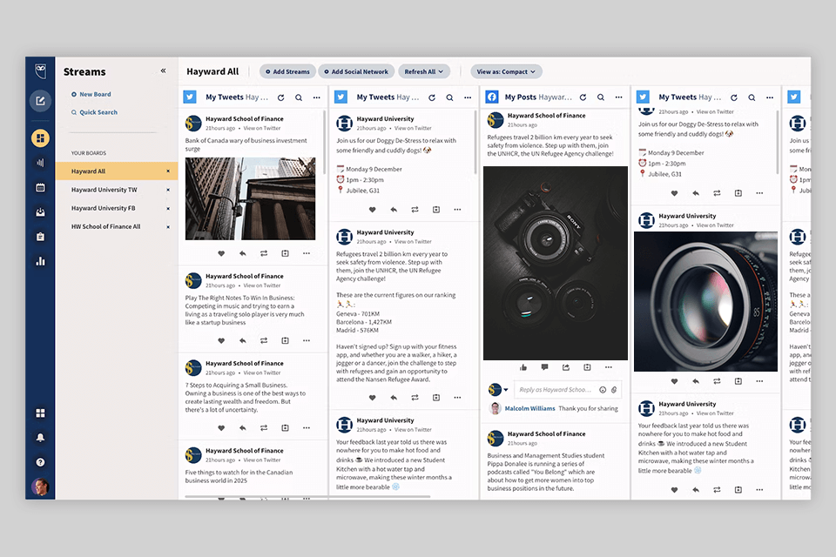Open the Planner calendar icon in sidebar
836x557 pixels.
(x=40, y=188)
